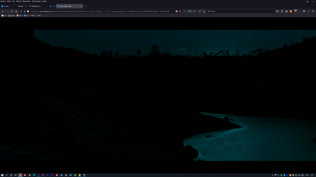Switch to the Correo Outlook tab
316x177 pixels.
pyautogui.click(x=13, y=6)
